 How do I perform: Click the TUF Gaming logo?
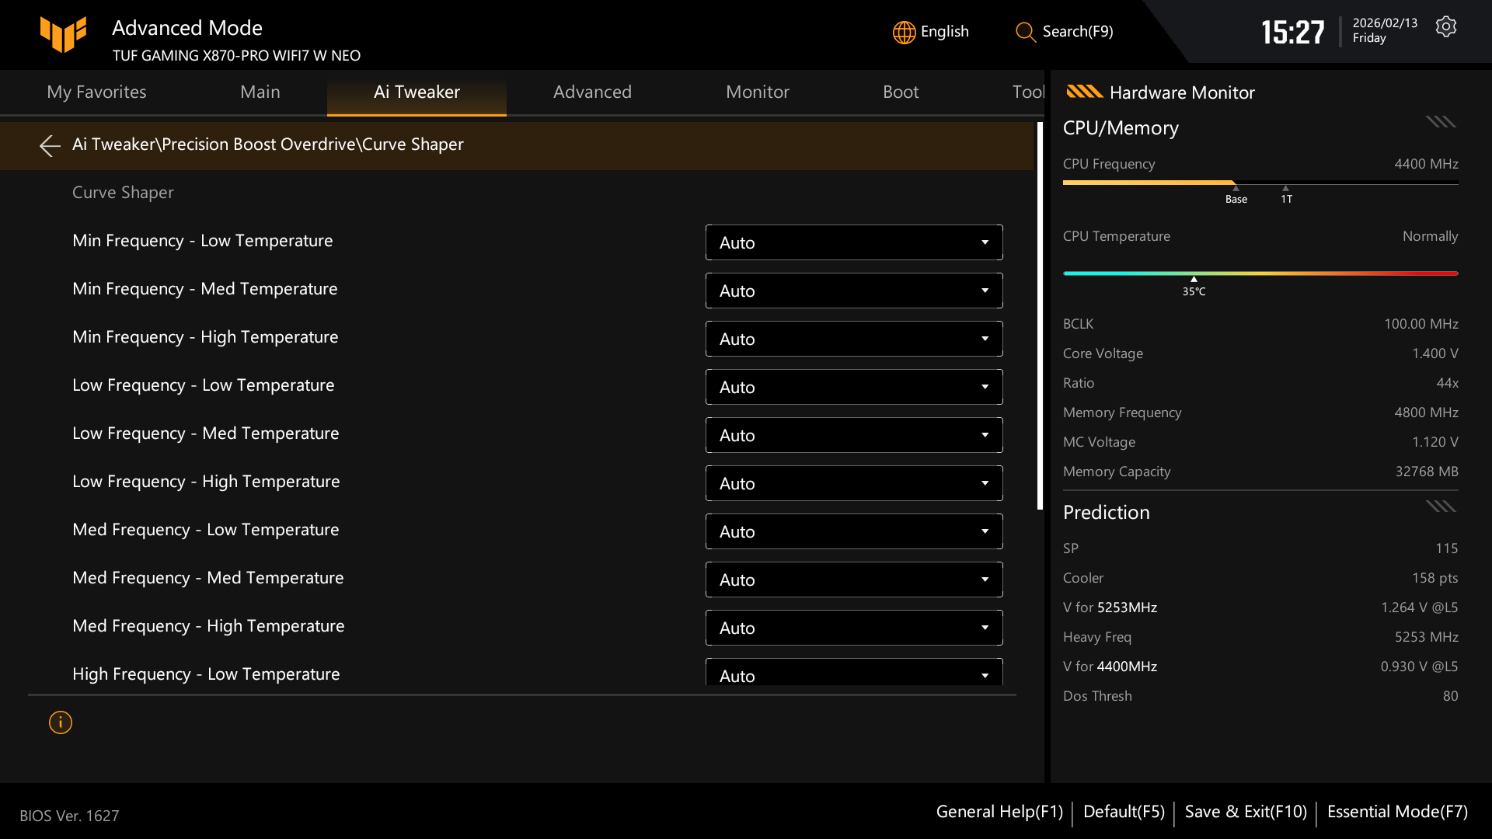tap(62, 34)
